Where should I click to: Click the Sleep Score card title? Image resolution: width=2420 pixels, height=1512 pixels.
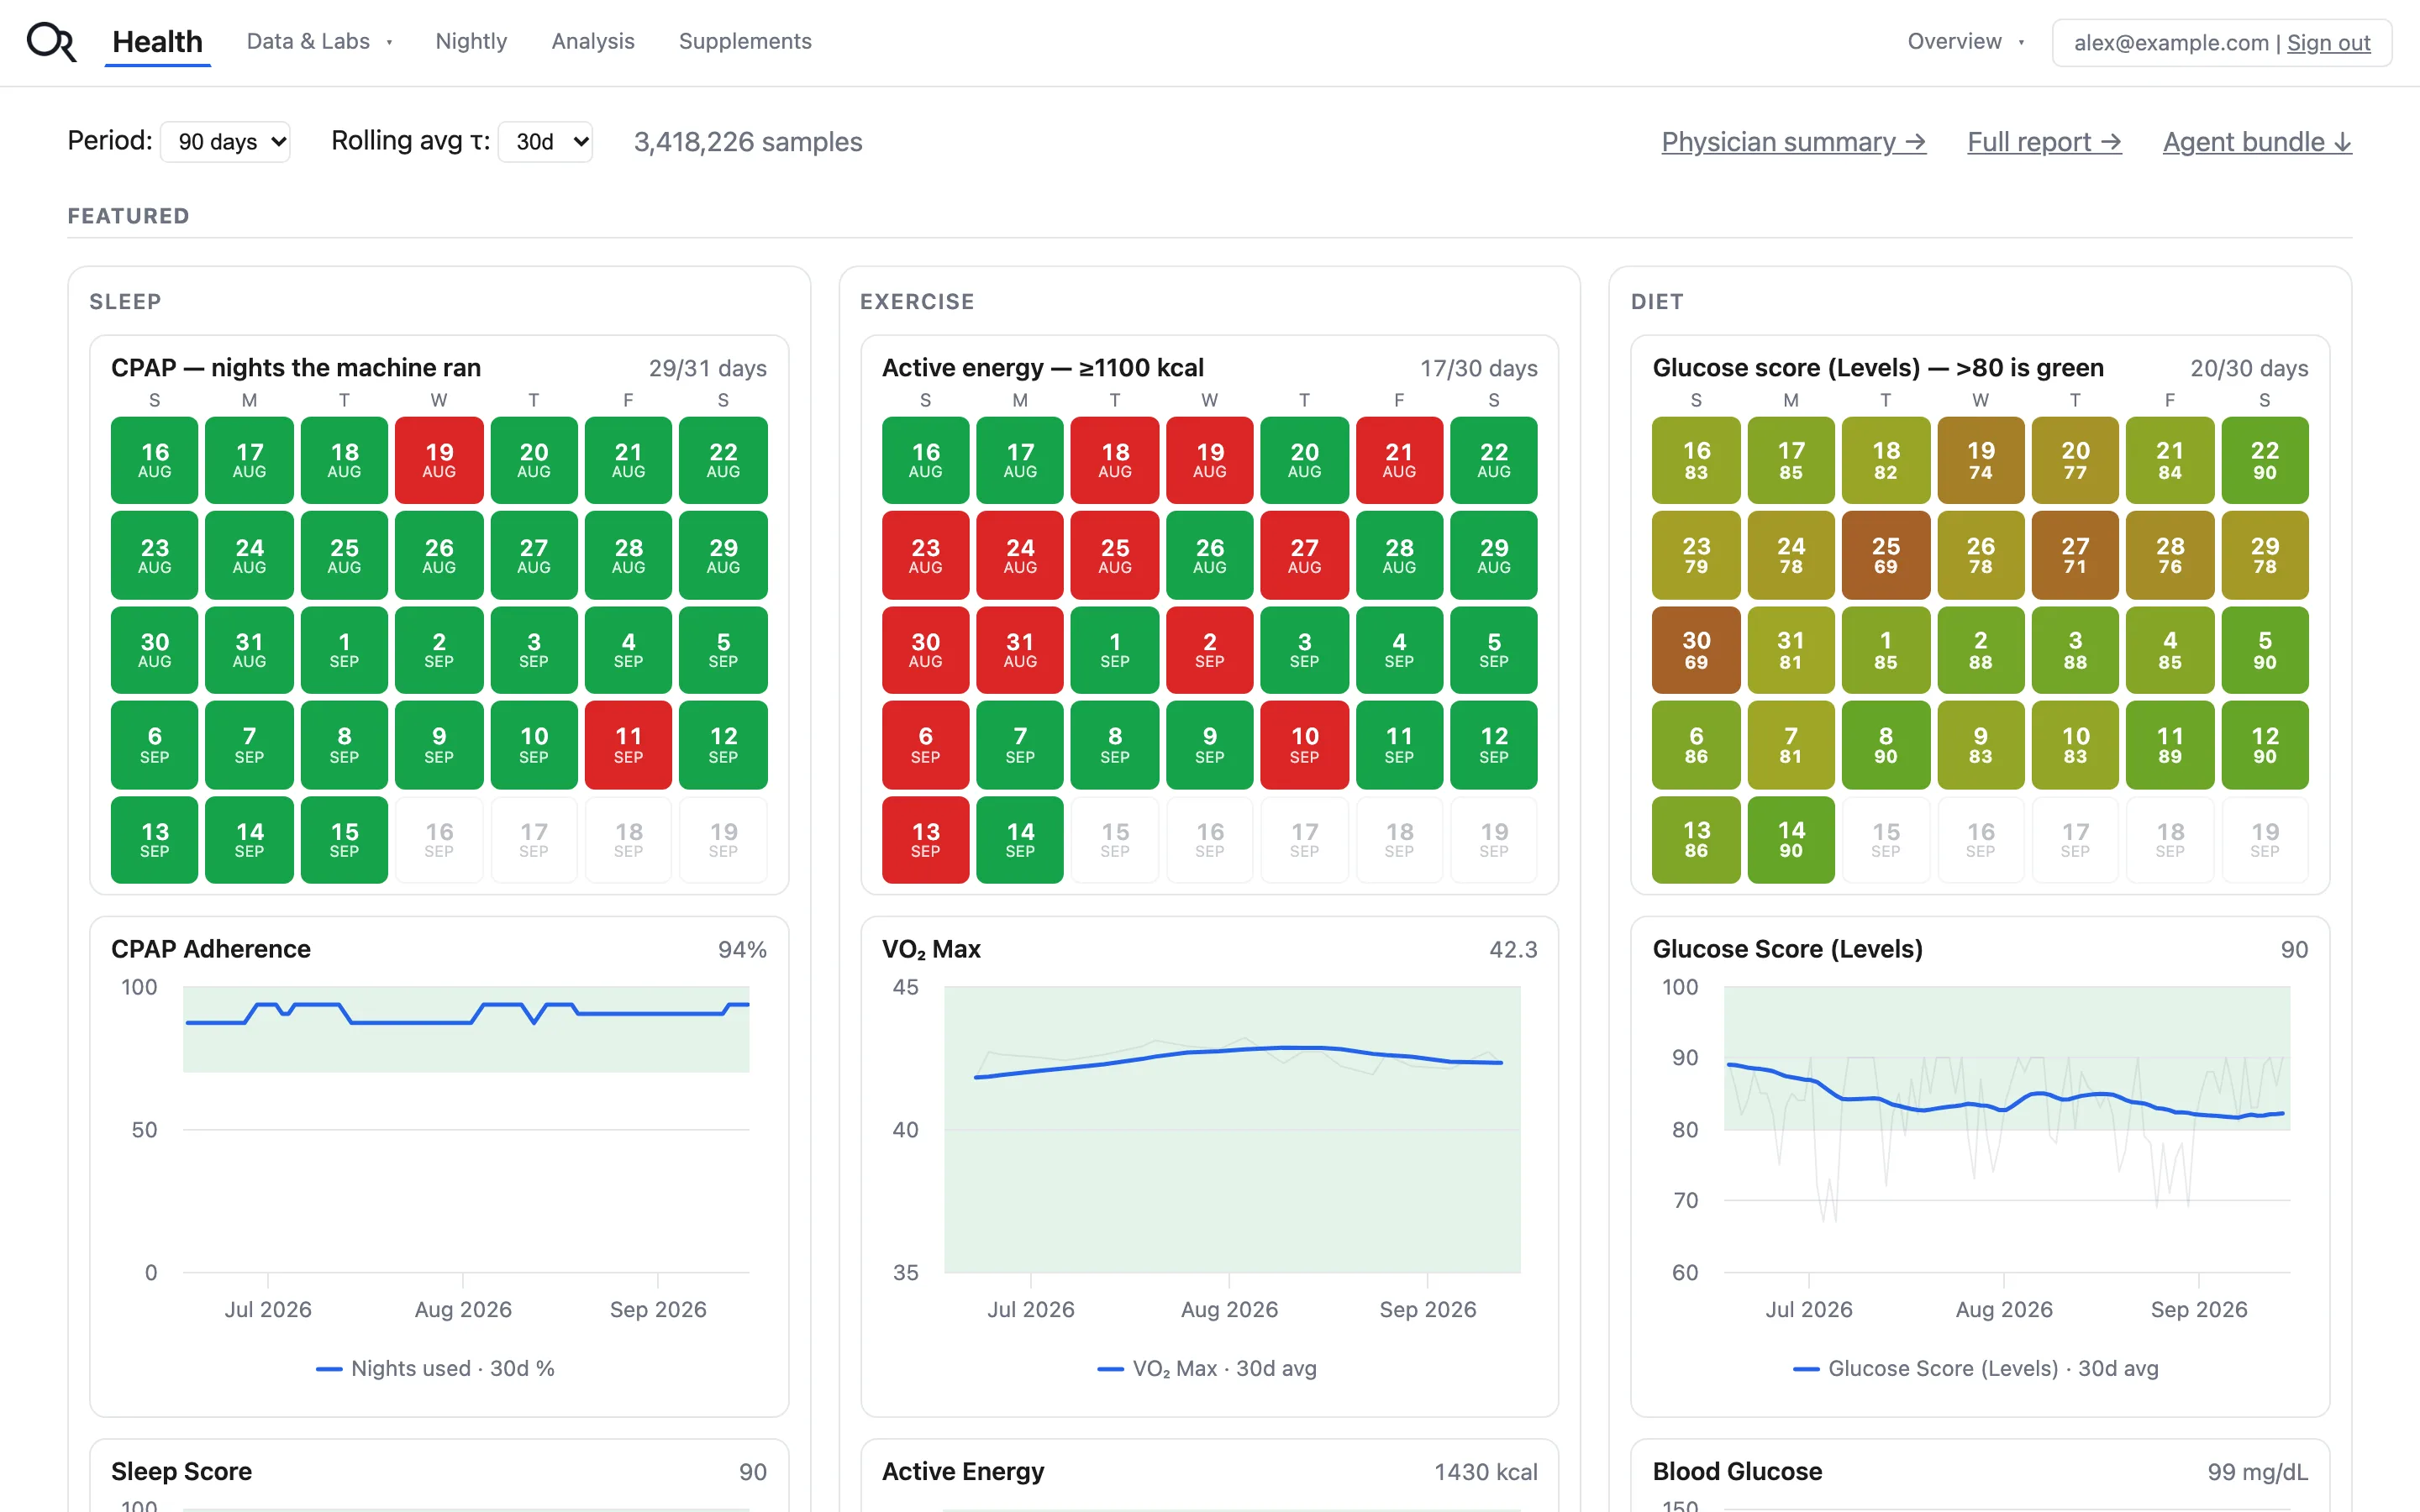(x=181, y=1471)
